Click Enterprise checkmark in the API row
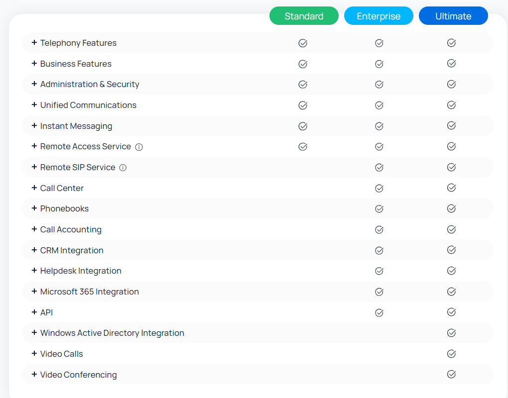The width and height of the screenshot is (508, 398). click(x=379, y=312)
